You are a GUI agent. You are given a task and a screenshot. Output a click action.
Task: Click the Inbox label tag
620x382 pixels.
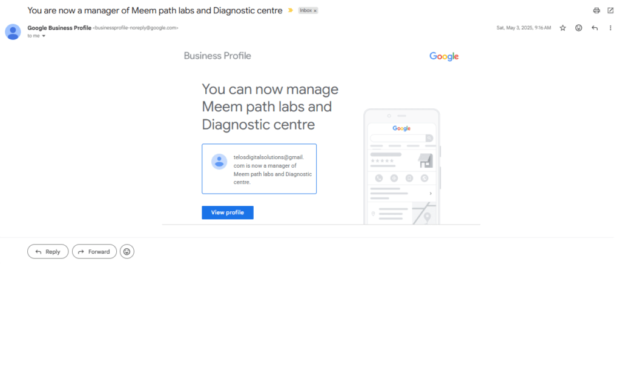pyautogui.click(x=306, y=11)
